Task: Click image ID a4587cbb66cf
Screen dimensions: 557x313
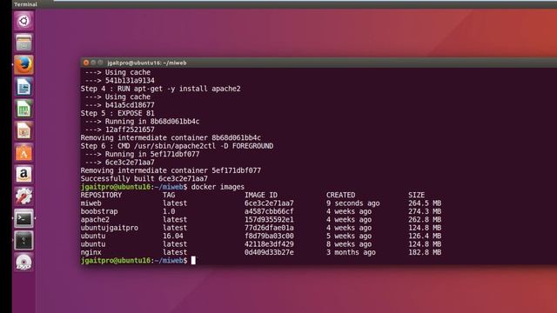Action: click(269, 211)
